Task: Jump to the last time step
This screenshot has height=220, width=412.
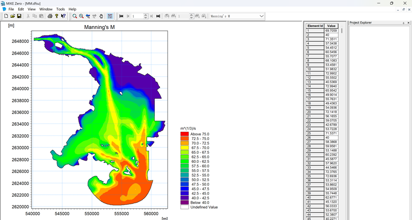Action: [x=158, y=16]
